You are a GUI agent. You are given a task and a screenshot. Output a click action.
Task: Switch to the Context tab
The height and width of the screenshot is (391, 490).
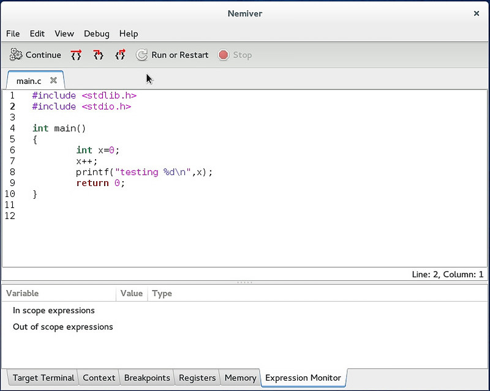click(x=99, y=378)
